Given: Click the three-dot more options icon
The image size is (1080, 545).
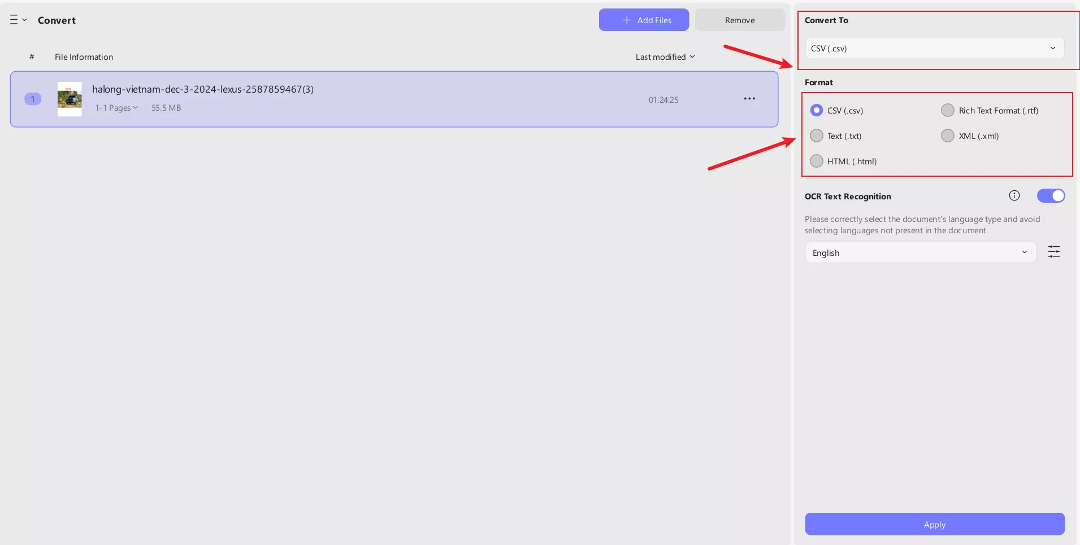Looking at the screenshot, I should click(x=749, y=99).
